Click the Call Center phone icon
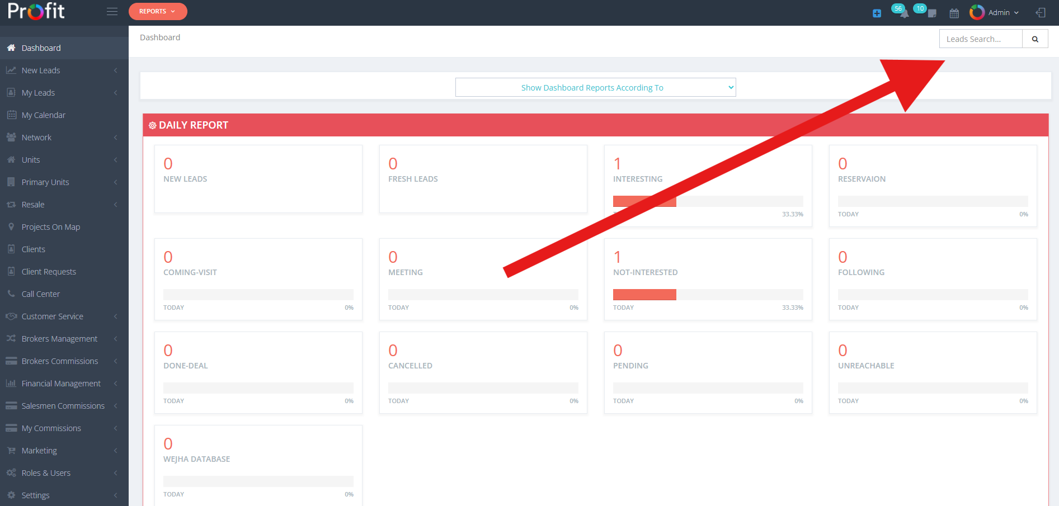The height and width of the screenshot is (506, 1059). pos(11,294)
